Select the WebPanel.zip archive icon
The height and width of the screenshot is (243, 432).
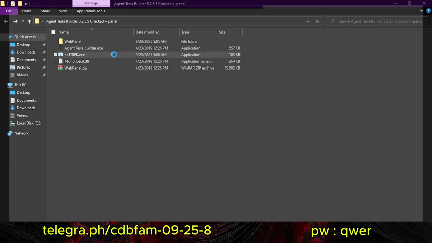point(61,68)
